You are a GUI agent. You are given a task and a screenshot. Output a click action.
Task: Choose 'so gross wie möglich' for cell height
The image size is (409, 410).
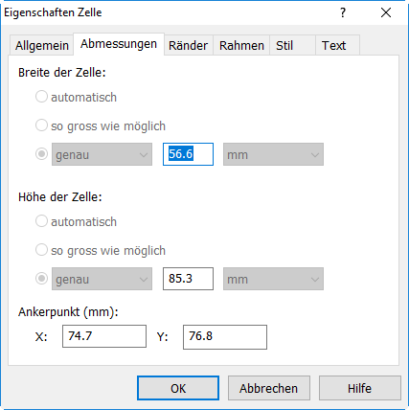pos(41,250)
